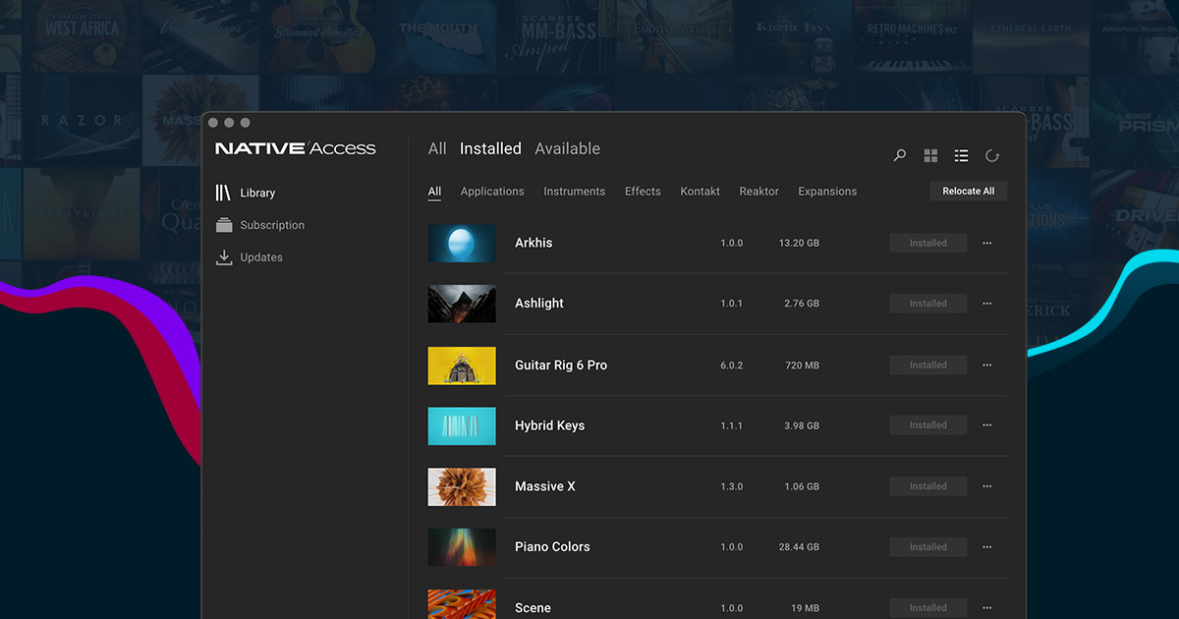Open more options for Arkhis
This screenshot has width=1179, height=619.
click(986, 243)
